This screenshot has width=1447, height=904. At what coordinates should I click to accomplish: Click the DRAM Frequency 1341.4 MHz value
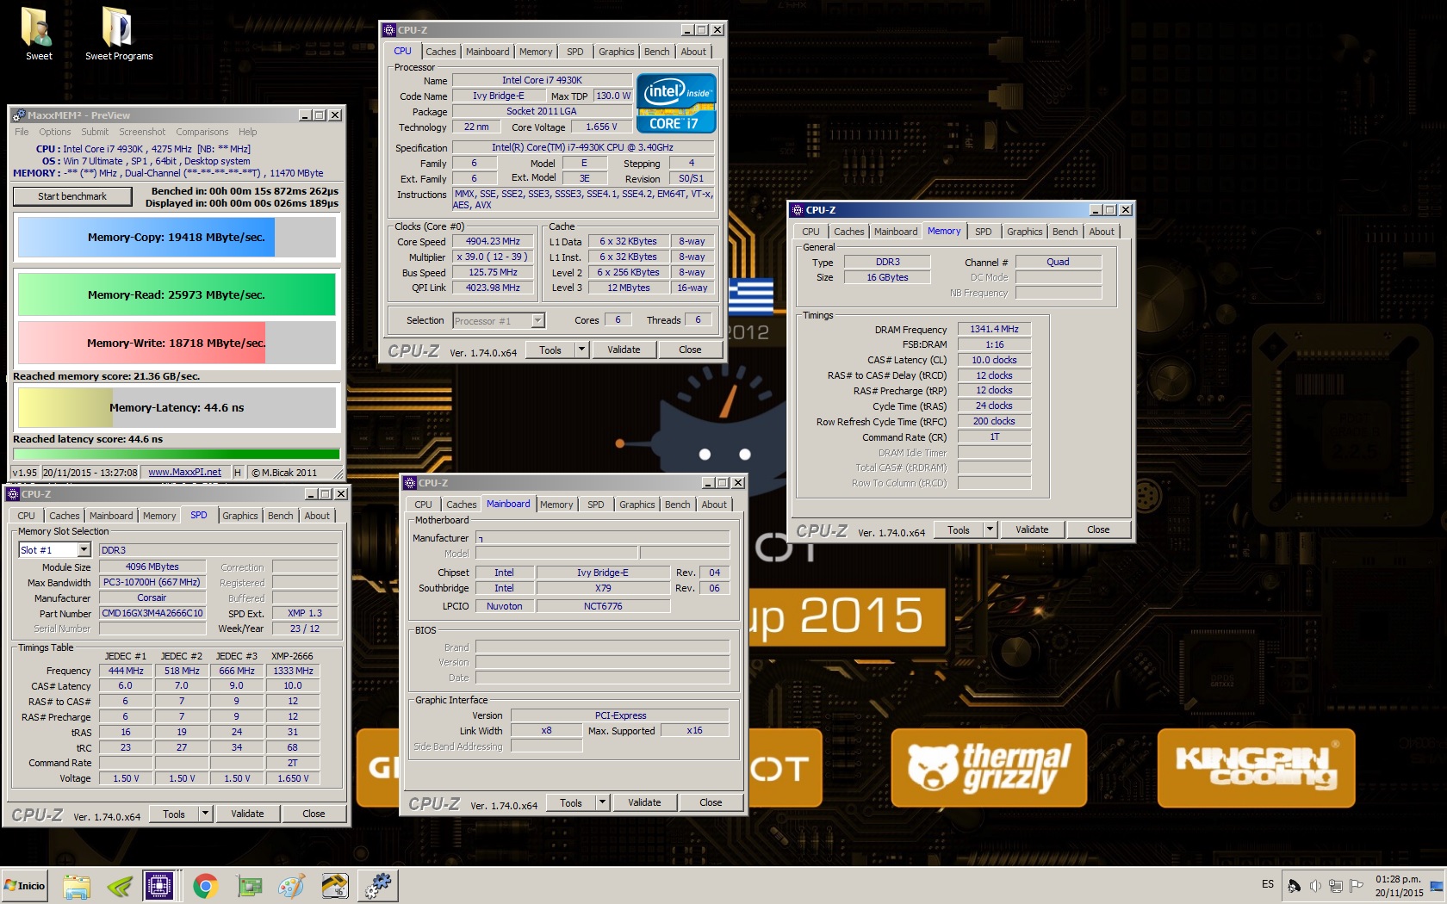click(x=994, y=329)
